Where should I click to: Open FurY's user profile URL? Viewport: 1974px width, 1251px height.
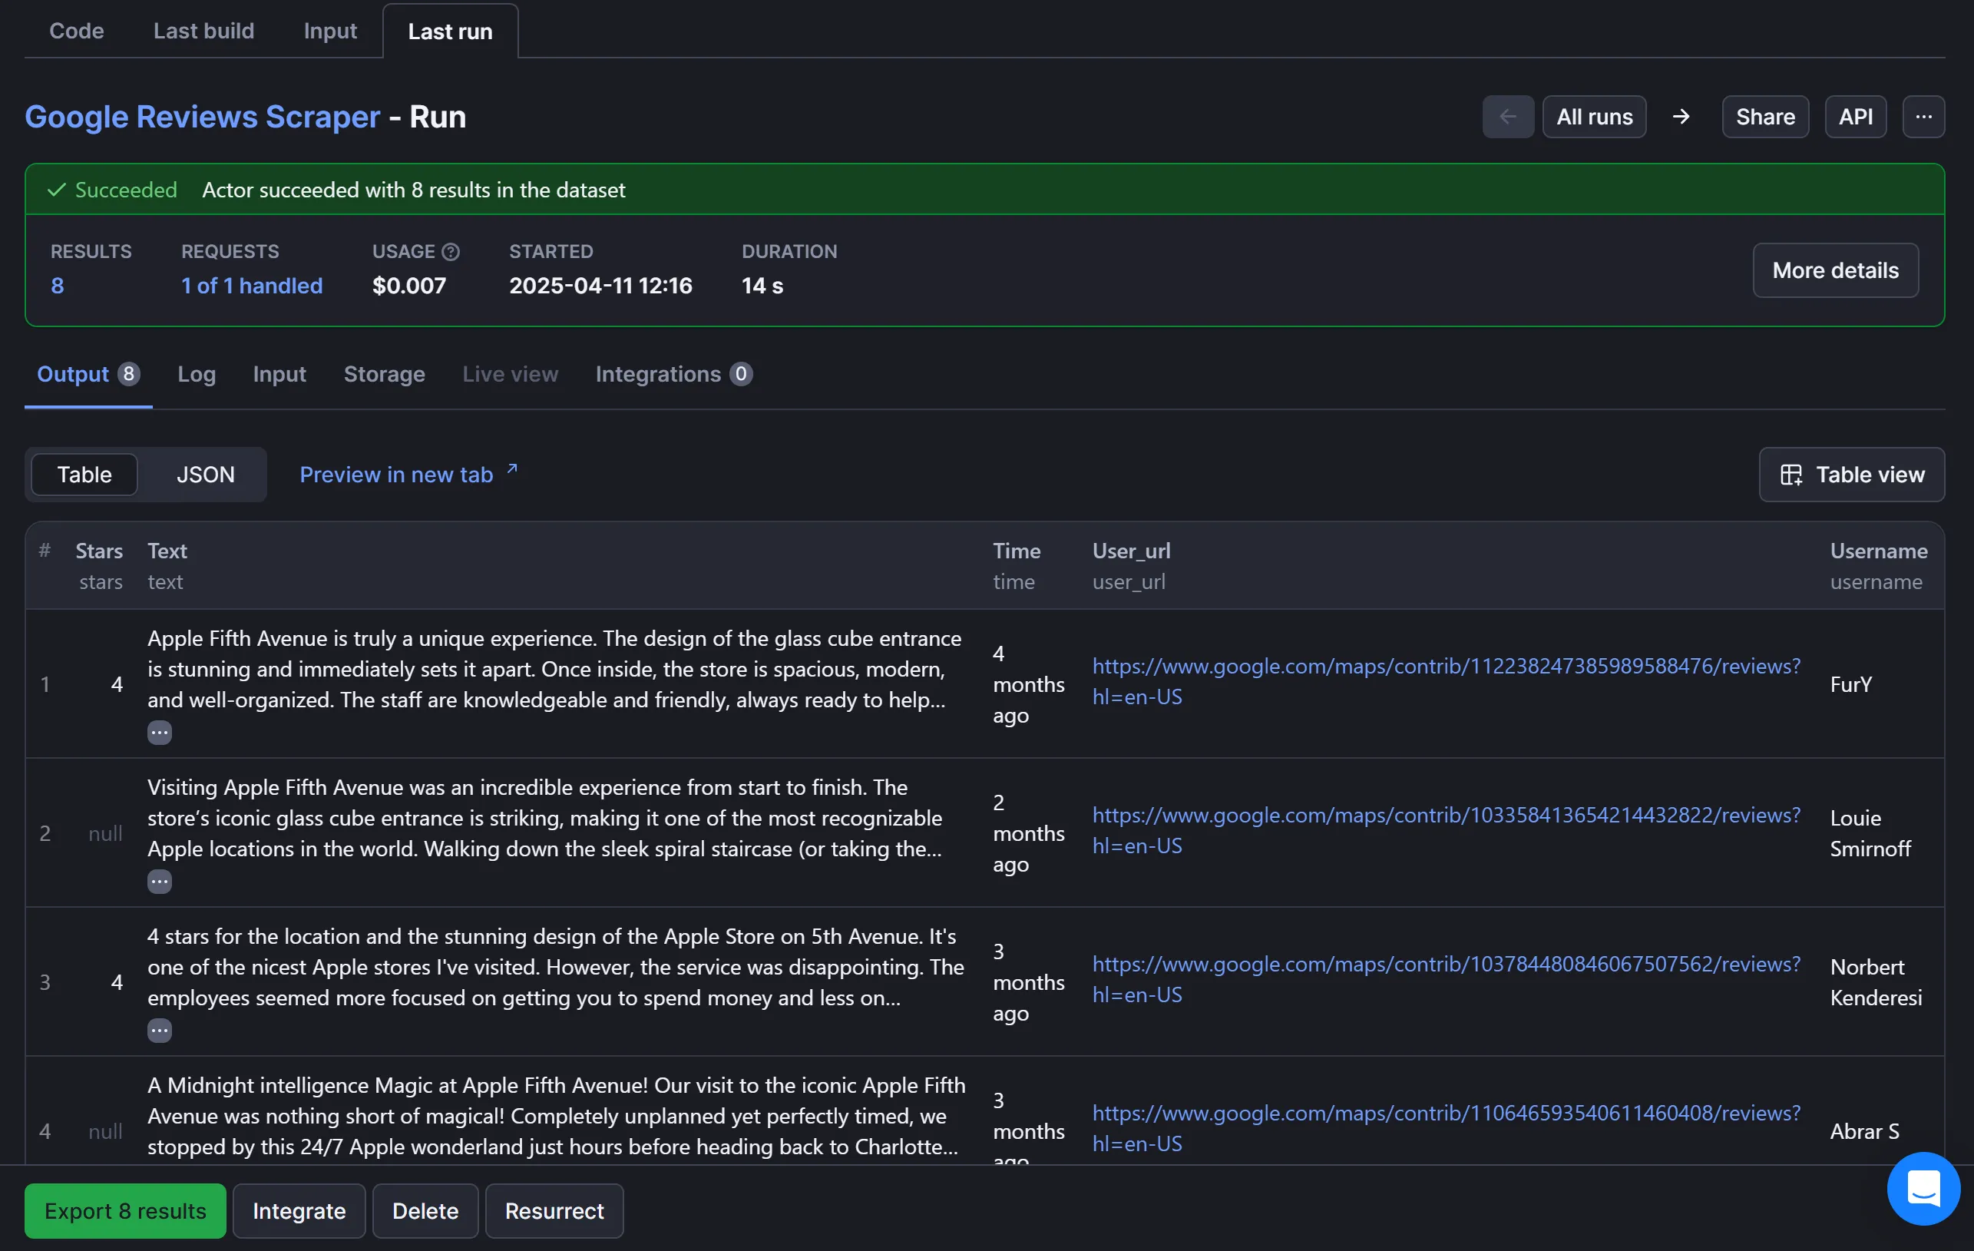pos(1446,681)
